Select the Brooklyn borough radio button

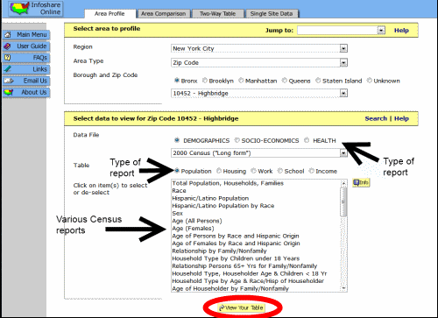coord(205,81)
